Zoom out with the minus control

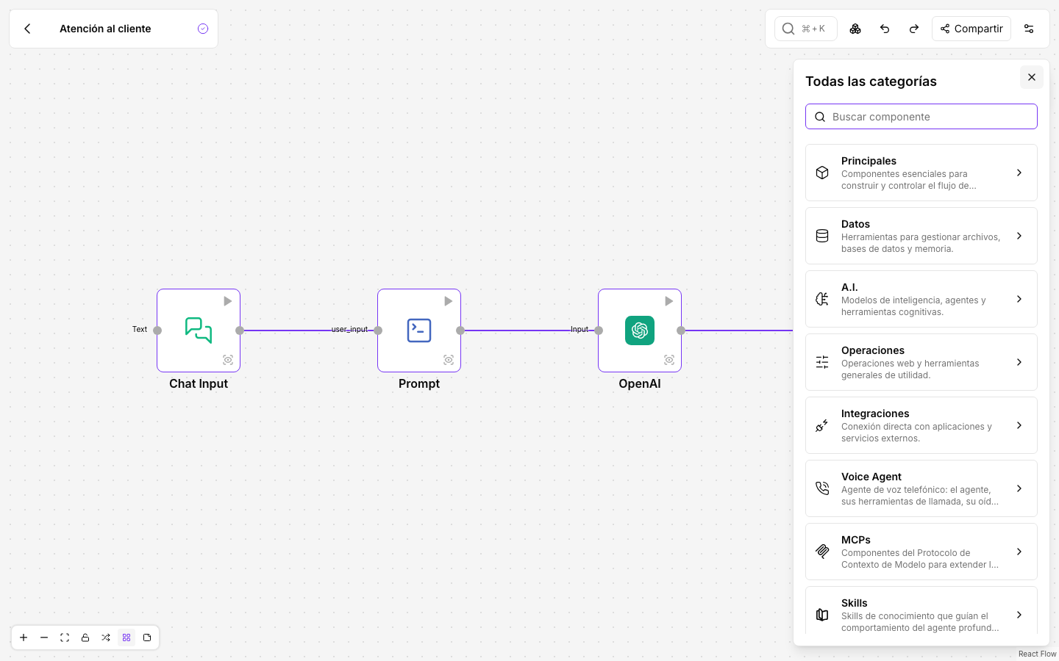point(44,637)
